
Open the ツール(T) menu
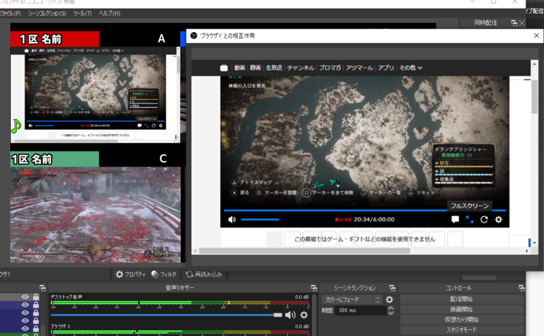(83, 14)
